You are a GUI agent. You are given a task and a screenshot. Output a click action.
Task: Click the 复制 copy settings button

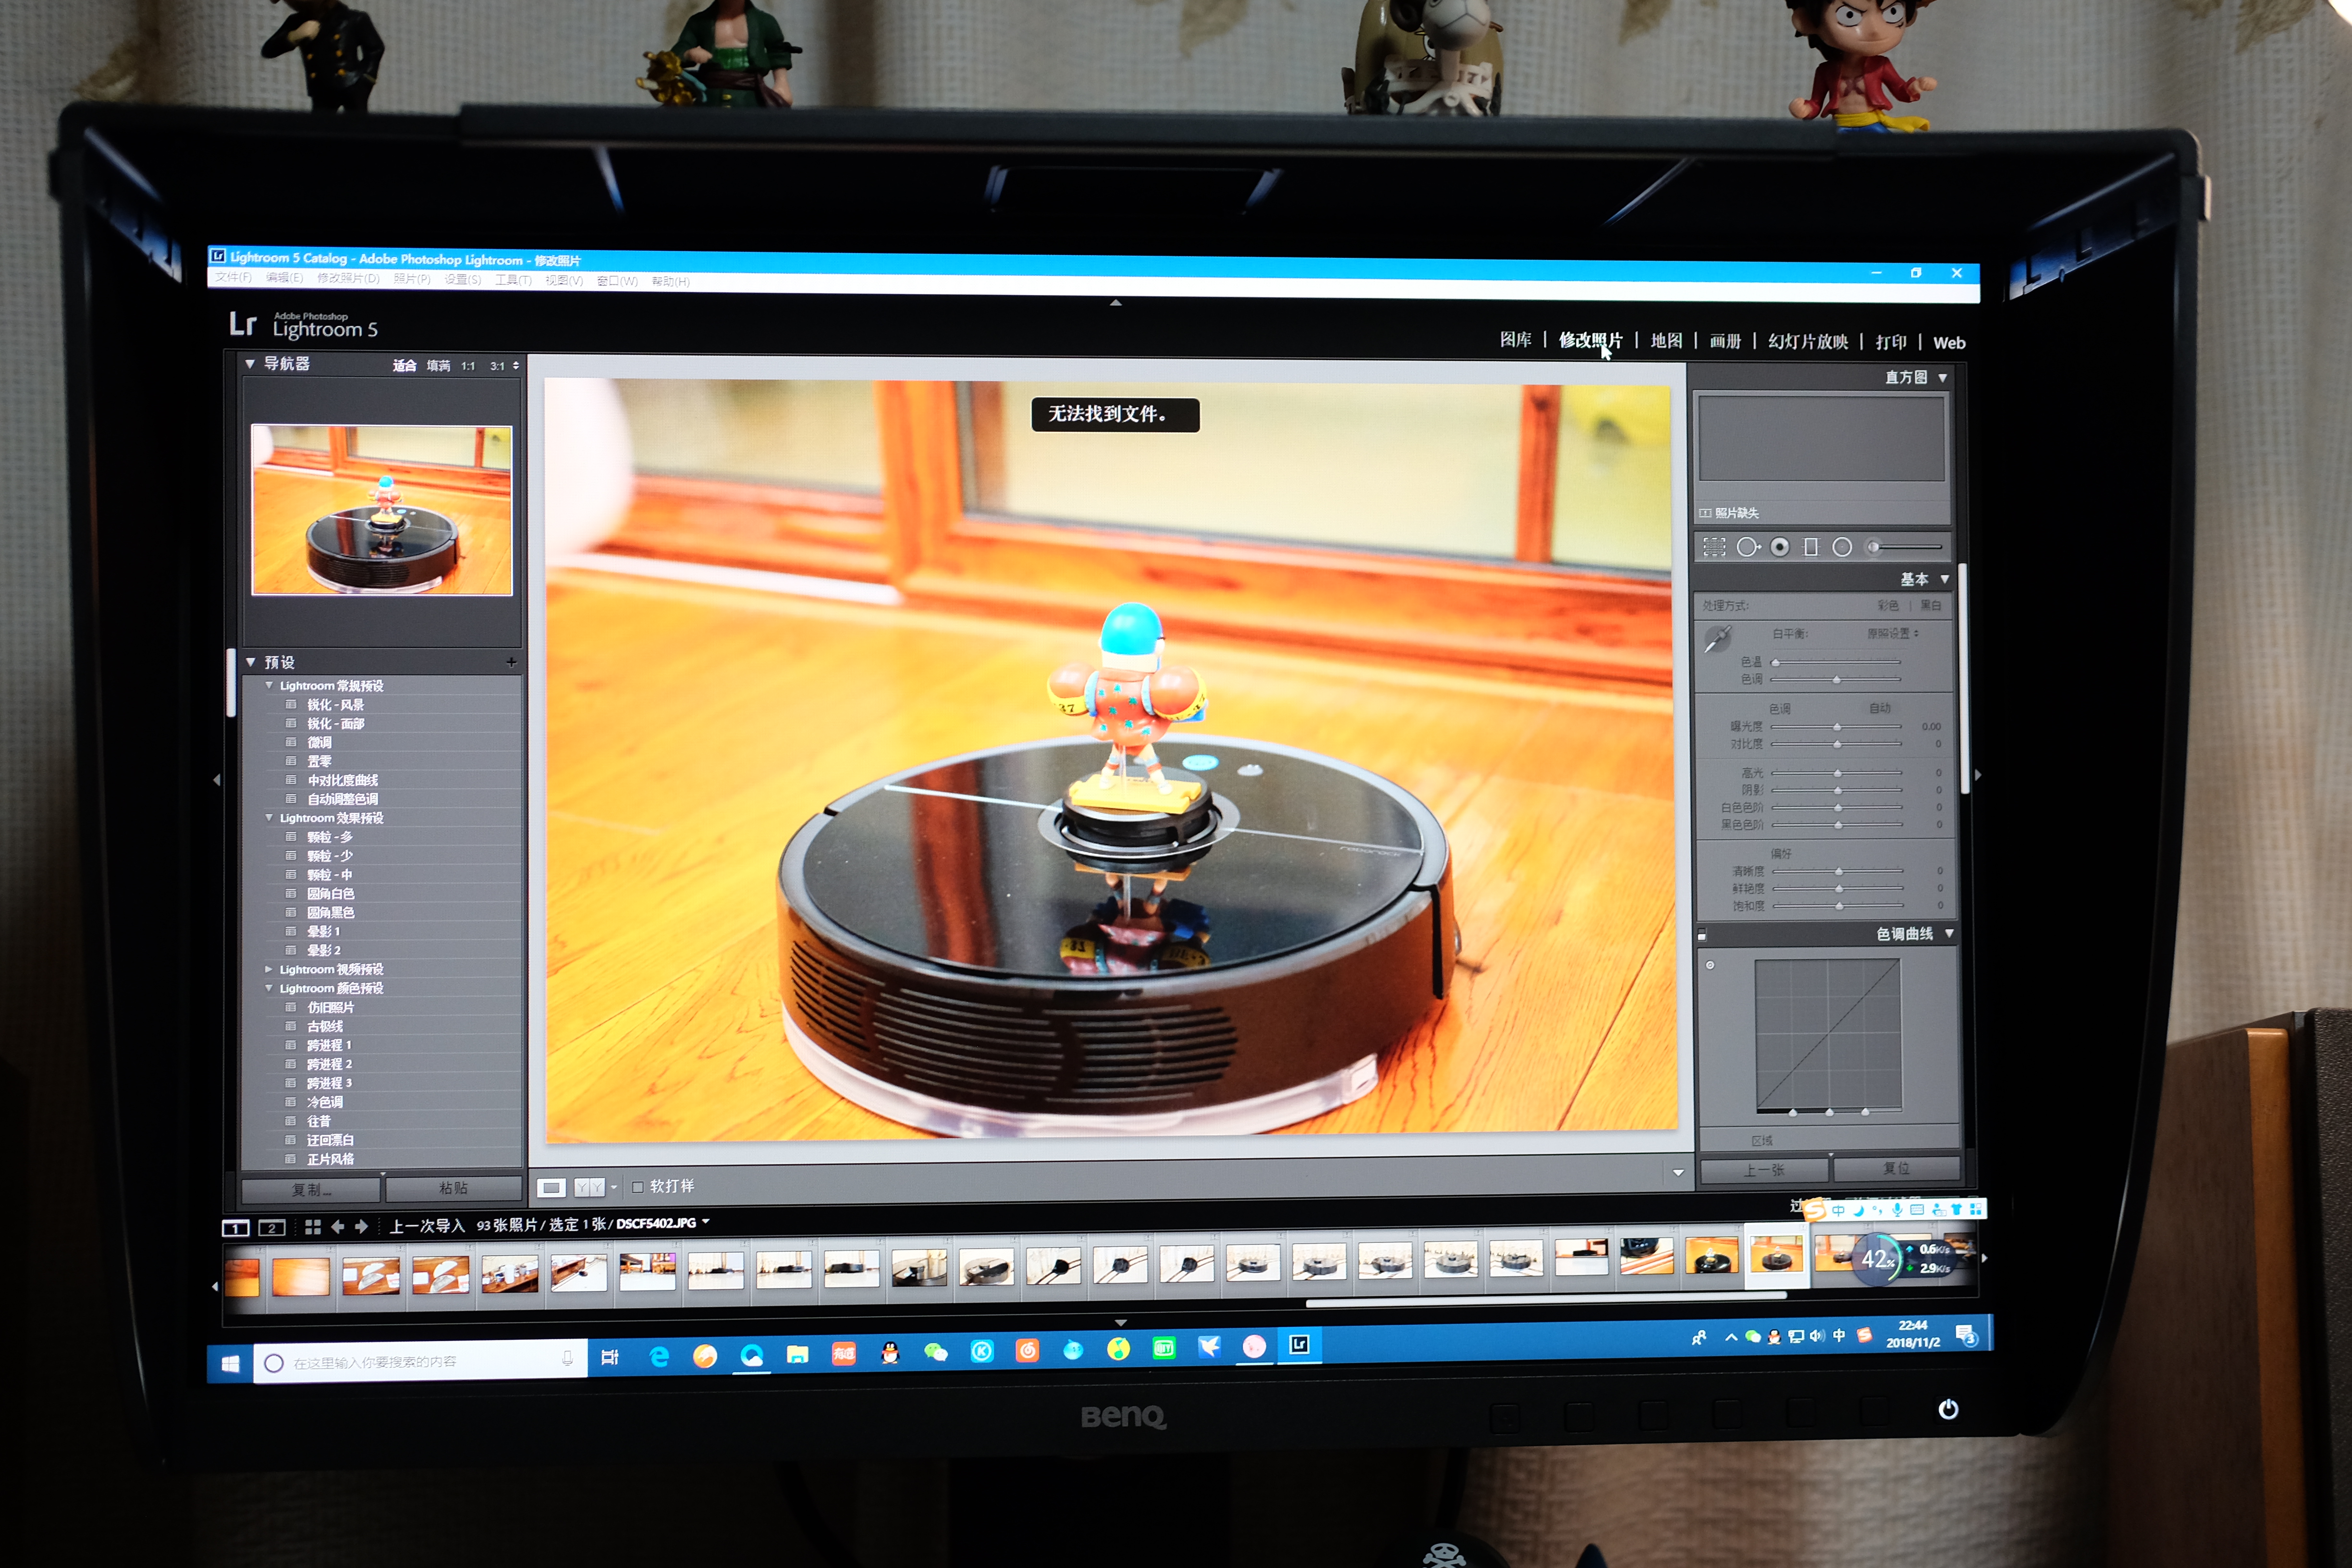tap(311, 1189)
